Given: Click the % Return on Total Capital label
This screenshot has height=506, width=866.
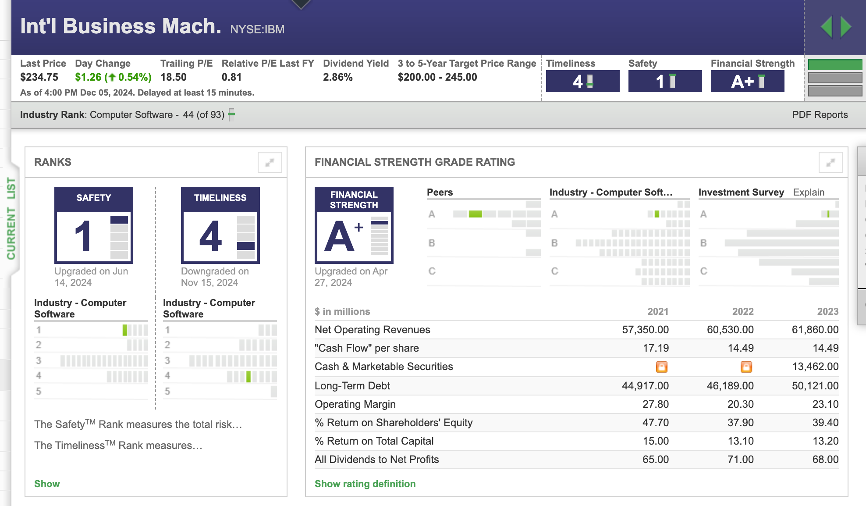Looking at the screenshot, I should (x=374, y=441).
